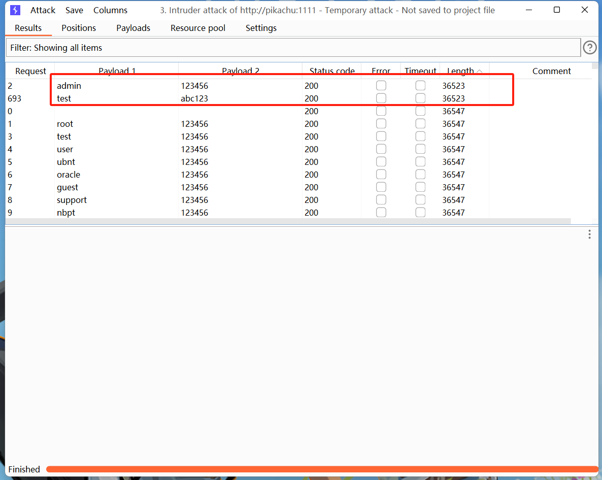Maximize the Intruder attack window
The width and height of the screenshot is (602, 480).
[557, 10]
